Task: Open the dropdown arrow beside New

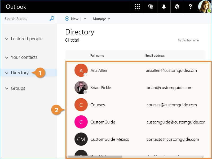Action: click(85, 19)
